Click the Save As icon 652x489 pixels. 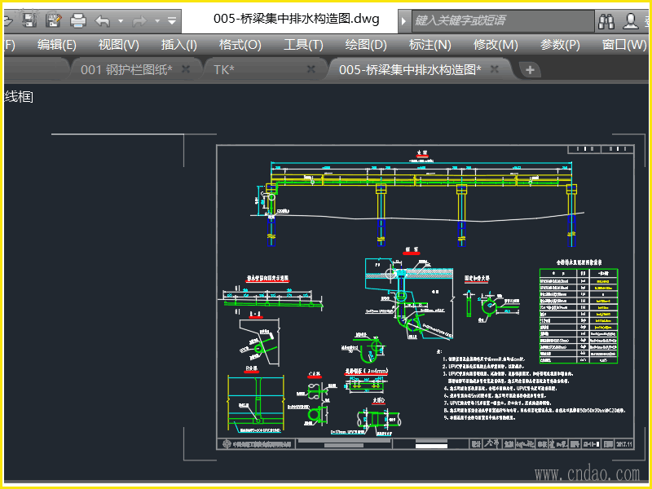[53, 20]
